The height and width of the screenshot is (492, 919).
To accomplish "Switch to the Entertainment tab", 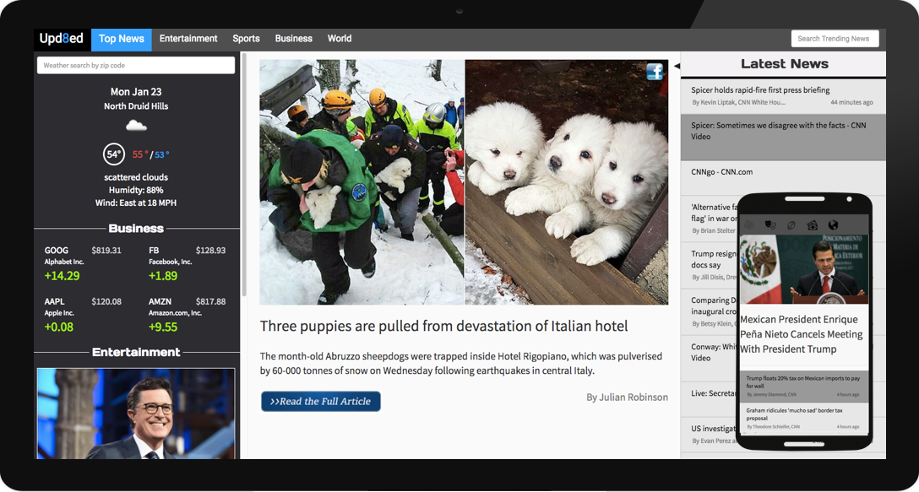I will pyautogui.click(x=188, y=39).
